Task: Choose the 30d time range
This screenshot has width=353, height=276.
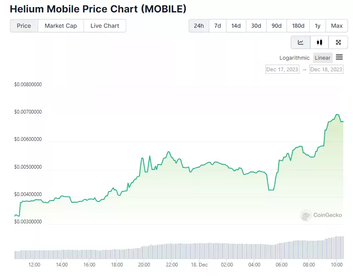Action: pyautogui.click(x=256, y=26)
